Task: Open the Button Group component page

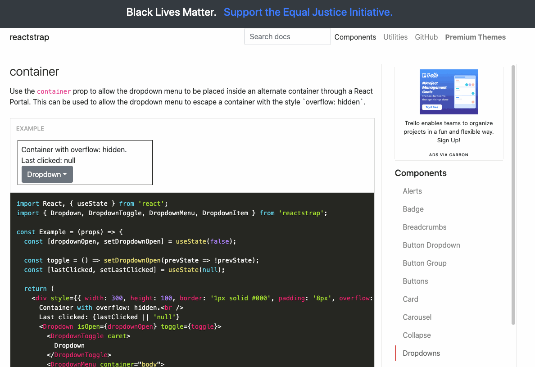Action: 424,263
